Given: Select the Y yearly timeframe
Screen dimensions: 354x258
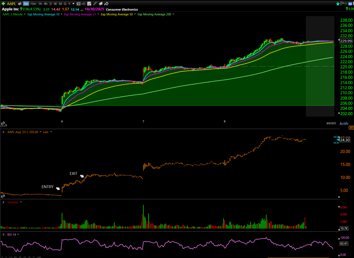Looking at the screenshot, I should (69, 3).
